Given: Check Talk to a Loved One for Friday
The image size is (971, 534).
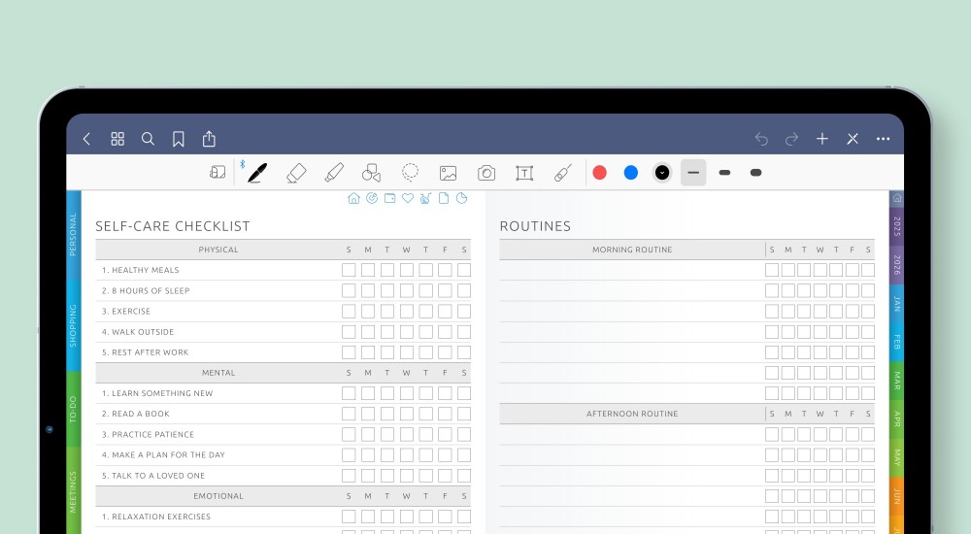Looking at the screenshot, I should point(445,476).
